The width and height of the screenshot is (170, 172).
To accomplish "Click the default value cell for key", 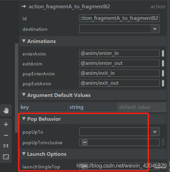I will point(142,107).
